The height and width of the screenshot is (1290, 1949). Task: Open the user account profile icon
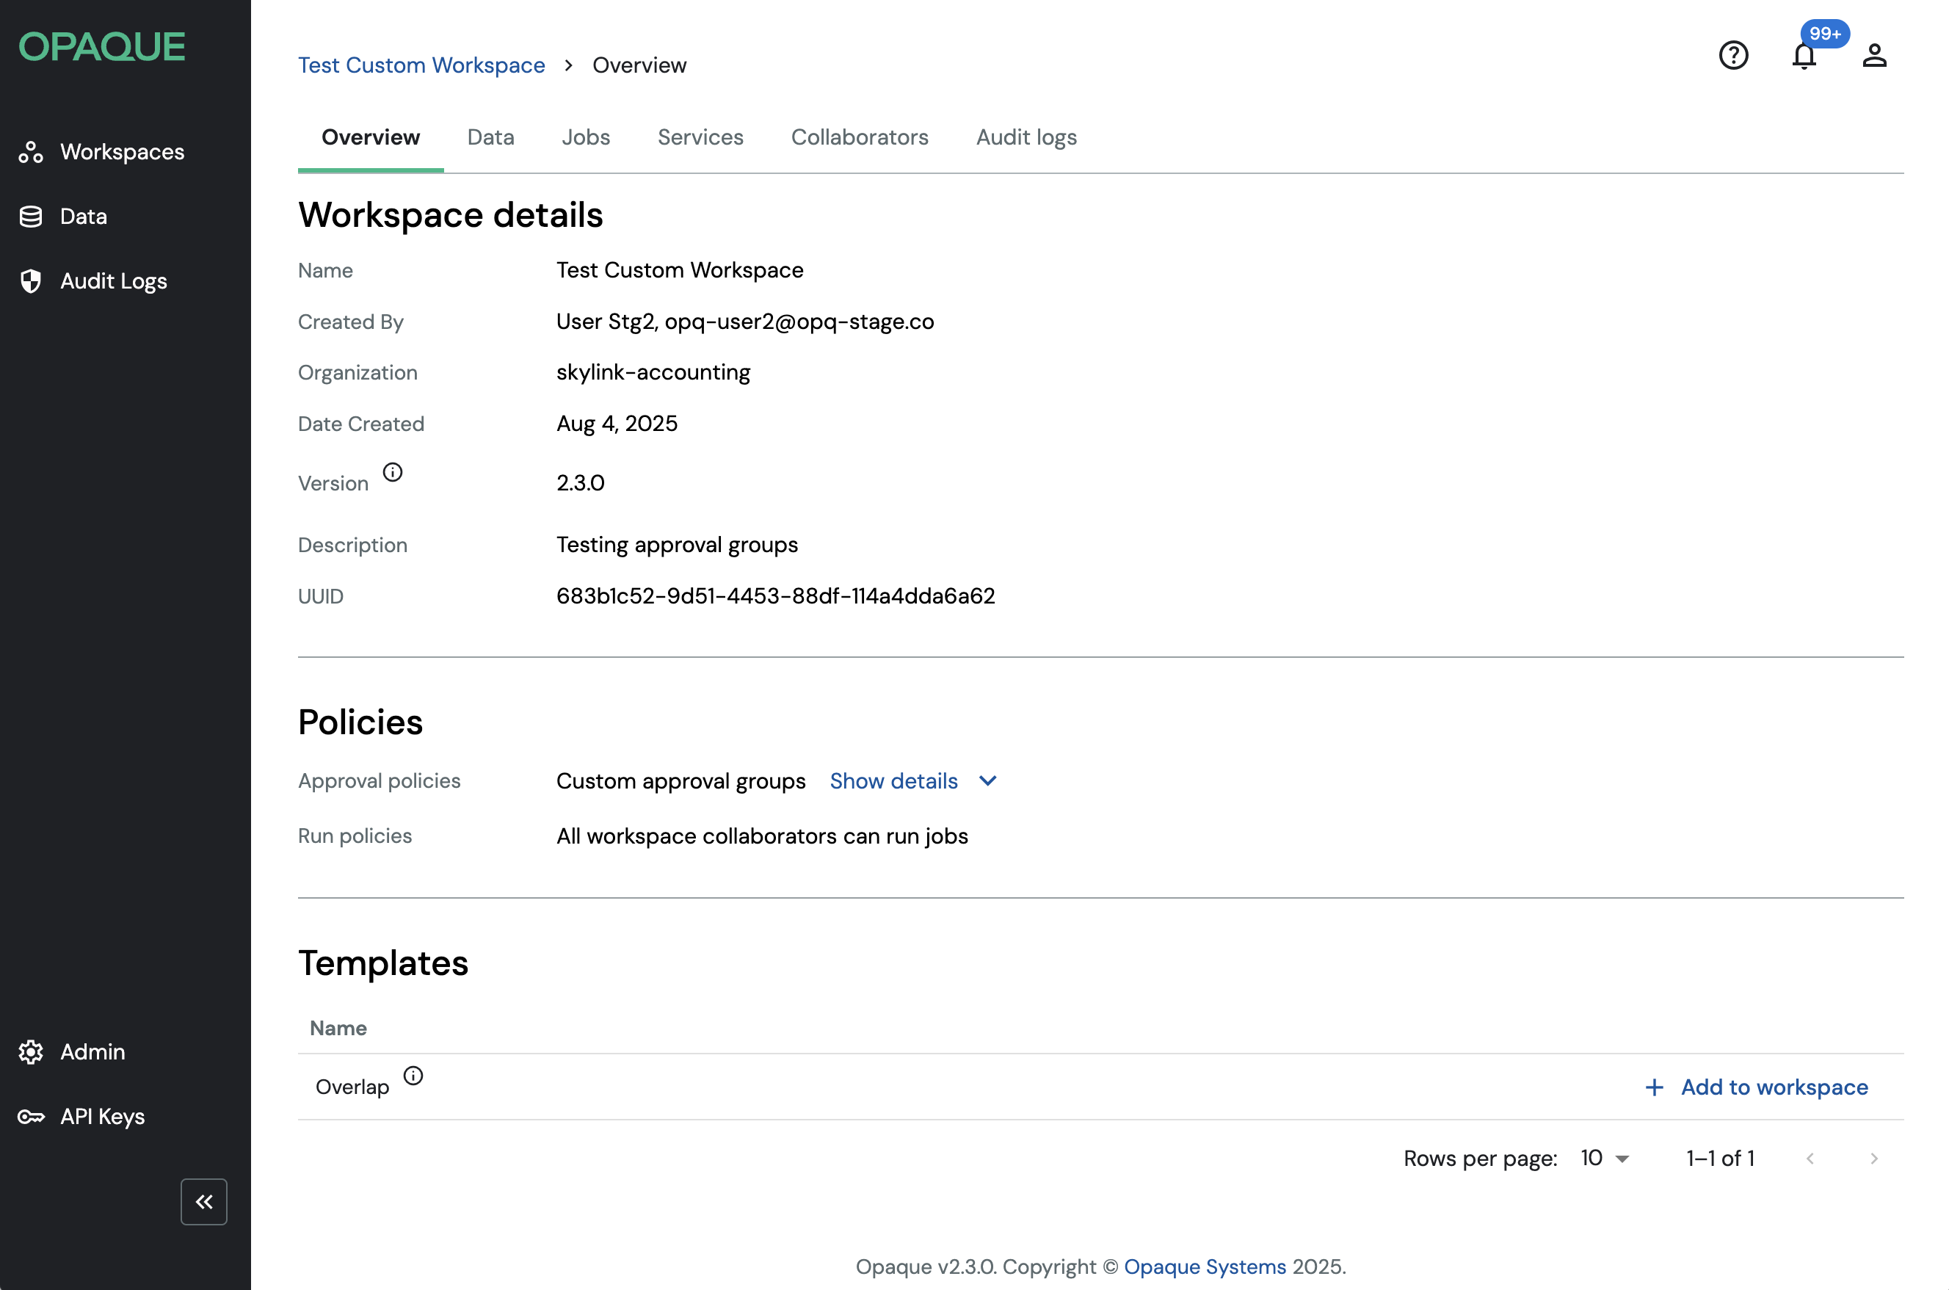[1874, 55]
